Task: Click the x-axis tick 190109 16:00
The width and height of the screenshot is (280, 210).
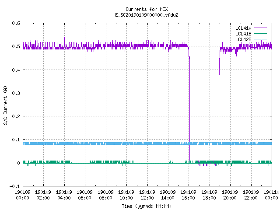Action: tap(189, 195)
